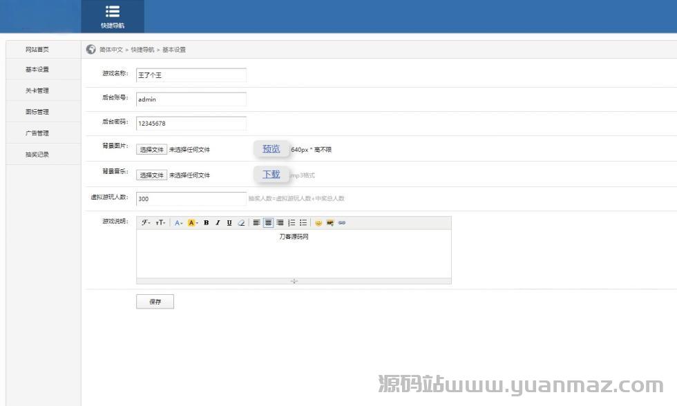Click the insert hyperlink chain icon

click(342, 223)
